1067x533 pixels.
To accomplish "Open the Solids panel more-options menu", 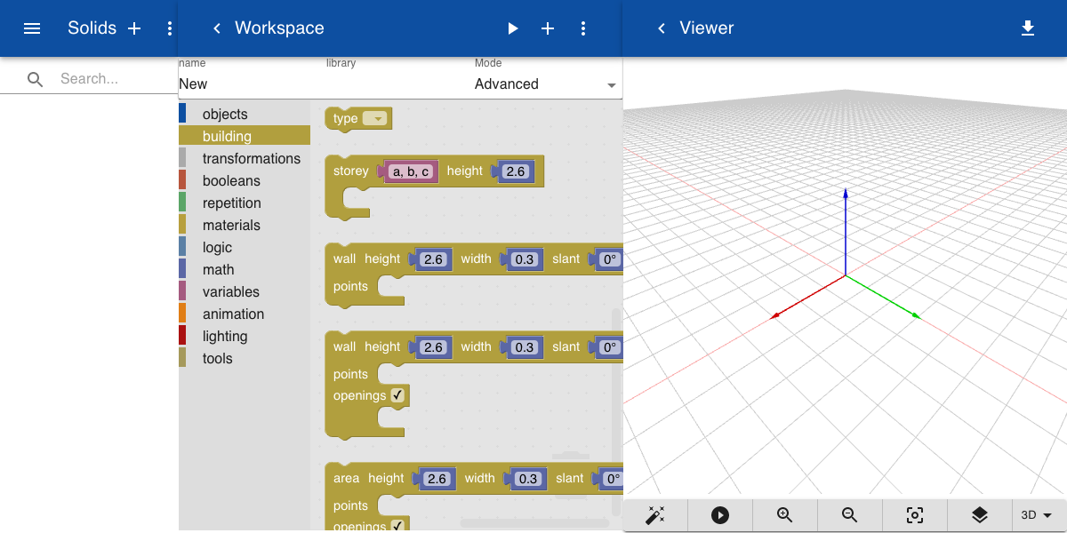I will point(170,28).
